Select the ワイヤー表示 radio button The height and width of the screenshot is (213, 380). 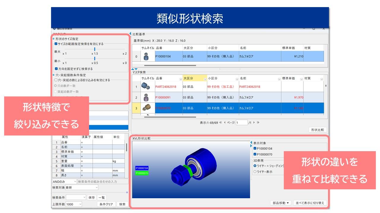click(255, 172)
